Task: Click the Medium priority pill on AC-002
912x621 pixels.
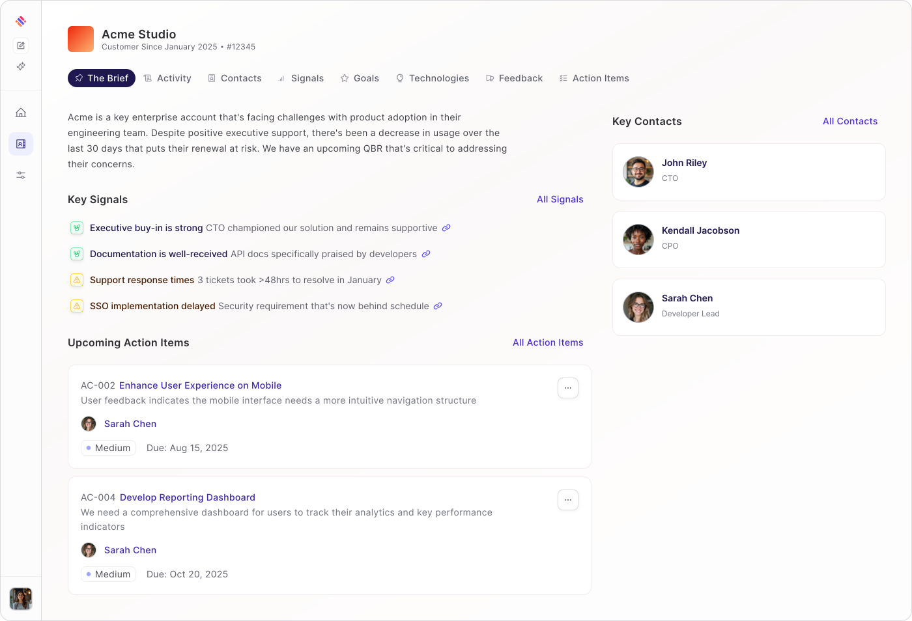Action: click(x=108, y=448)
